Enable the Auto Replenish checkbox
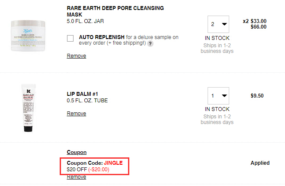This screenshot has width=285, height=186. [x=70, y=39]
